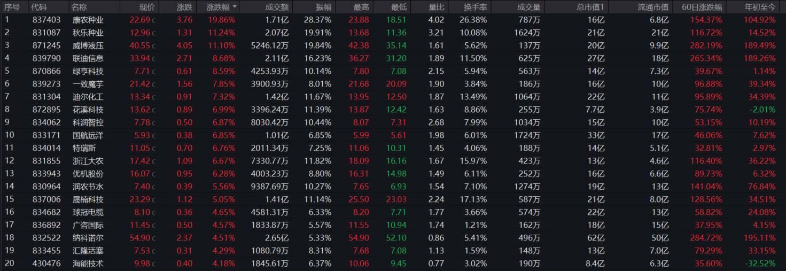Click the 总市值1 column header
Image resolution: width=786 pixels, height=271 pixels.
point(590,7)
